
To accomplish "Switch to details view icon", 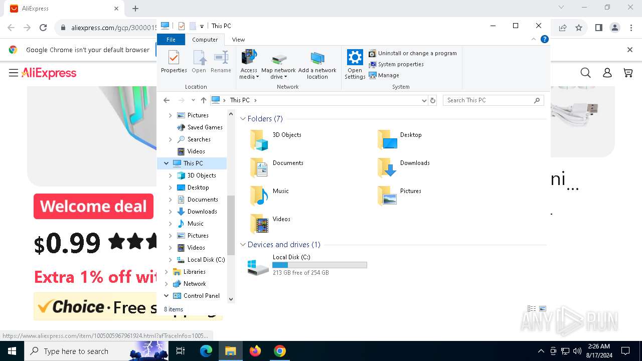I will 532,309.
